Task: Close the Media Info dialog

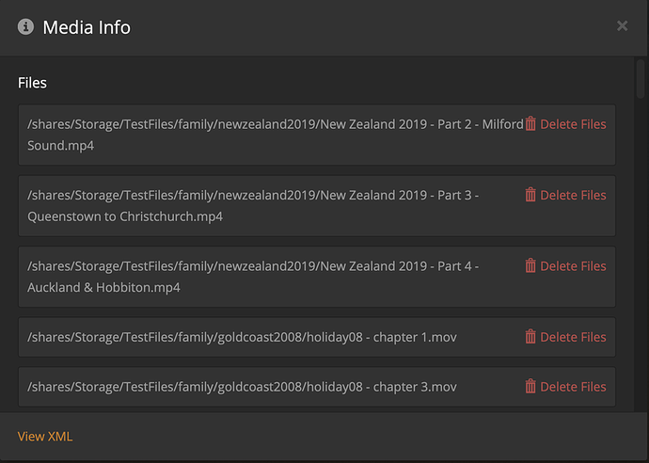Action: [x=622, y=26]
